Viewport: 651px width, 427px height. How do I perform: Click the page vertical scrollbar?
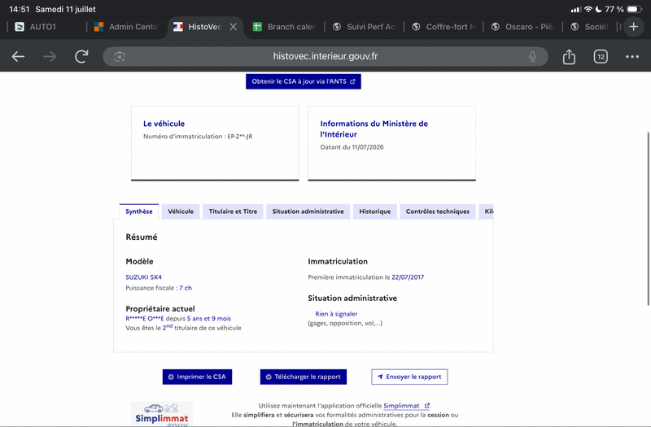click(x=648, y=219)
